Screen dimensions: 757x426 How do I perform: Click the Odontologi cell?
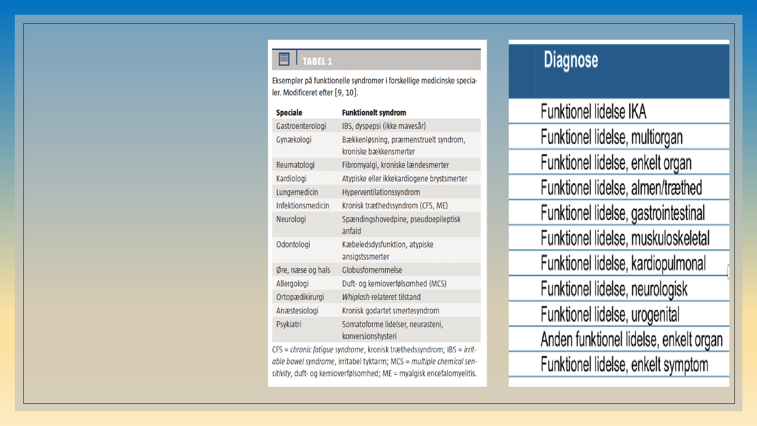tap(293, 244)
